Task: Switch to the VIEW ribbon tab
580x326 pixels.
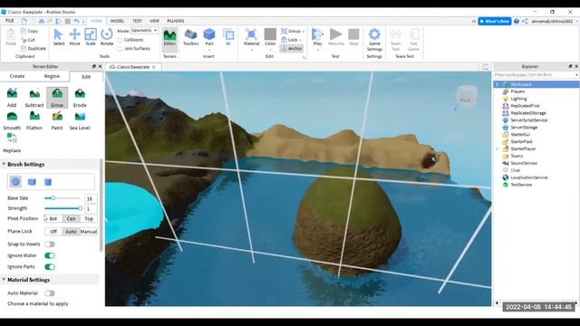Action: [155, 21]
